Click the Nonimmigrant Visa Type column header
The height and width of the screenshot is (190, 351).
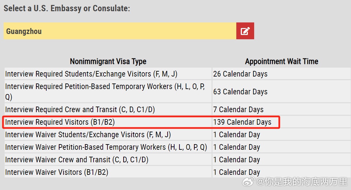point(108,61)
